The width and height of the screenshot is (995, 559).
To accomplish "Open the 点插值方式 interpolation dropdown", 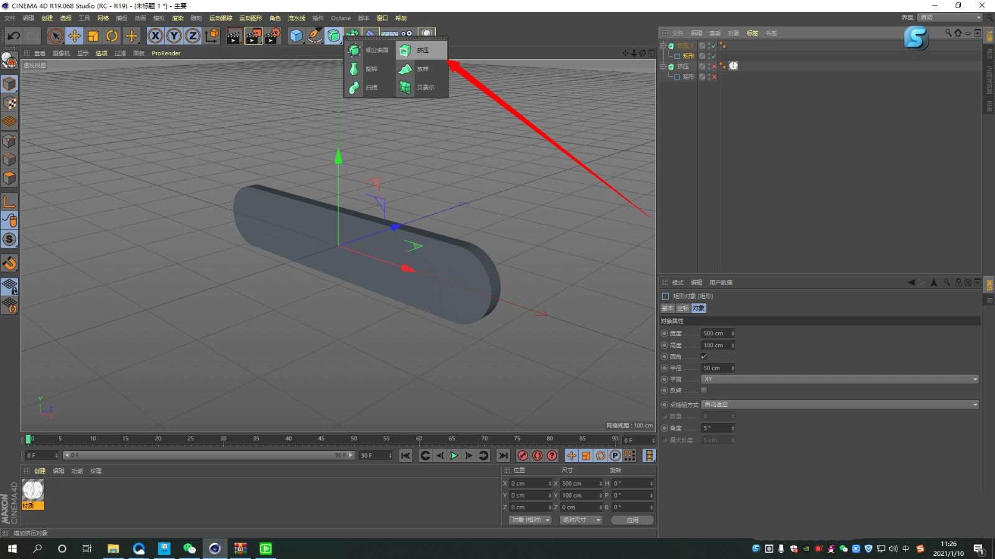I will pyautogui.click(x=840, y=404).
